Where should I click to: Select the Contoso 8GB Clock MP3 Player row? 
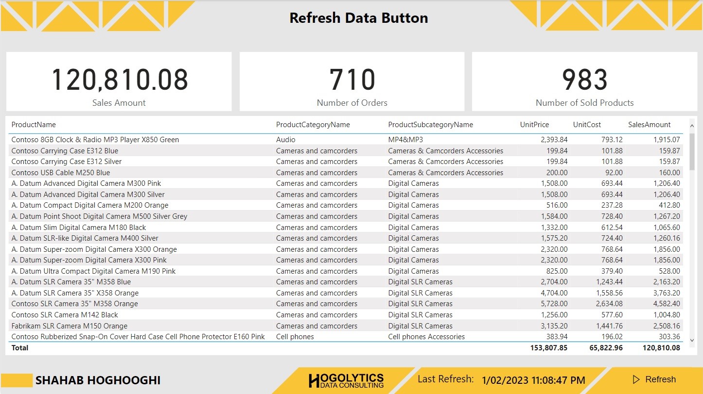click(x=146, y=139)
